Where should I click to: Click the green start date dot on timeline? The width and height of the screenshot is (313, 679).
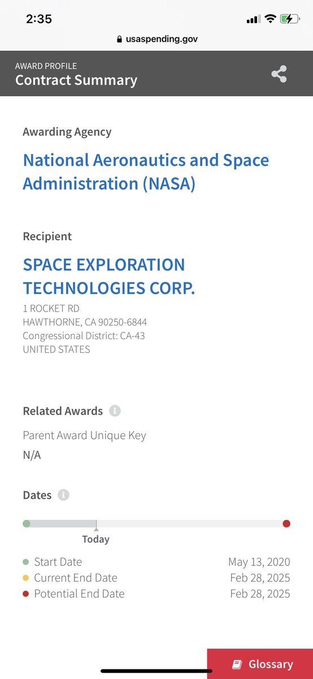(27, 523)
